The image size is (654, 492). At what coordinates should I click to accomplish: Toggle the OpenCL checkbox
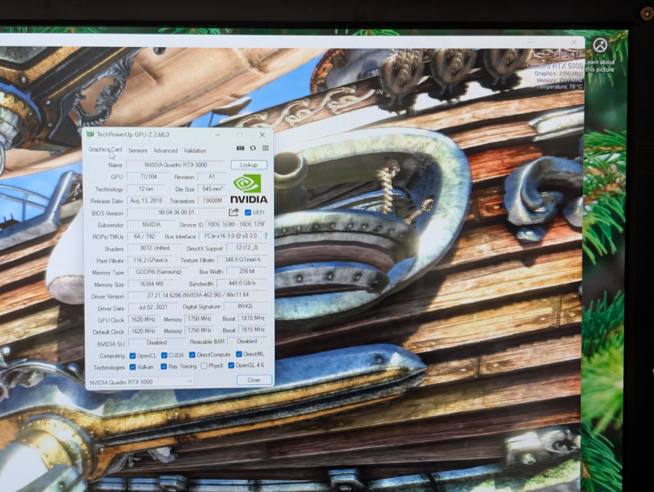[x=133, y=356]
